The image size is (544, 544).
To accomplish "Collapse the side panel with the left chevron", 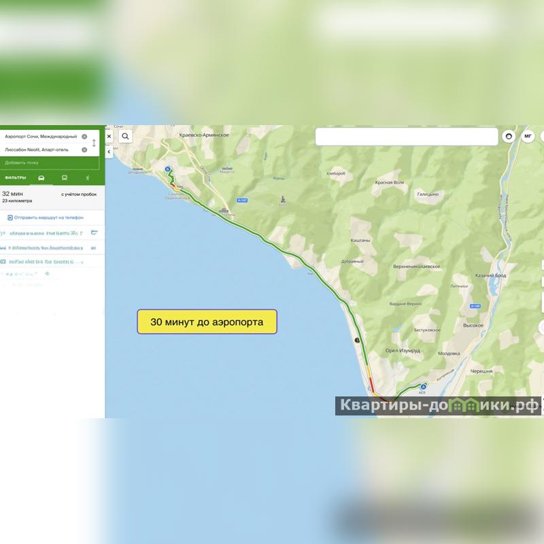I will (109, 152).
